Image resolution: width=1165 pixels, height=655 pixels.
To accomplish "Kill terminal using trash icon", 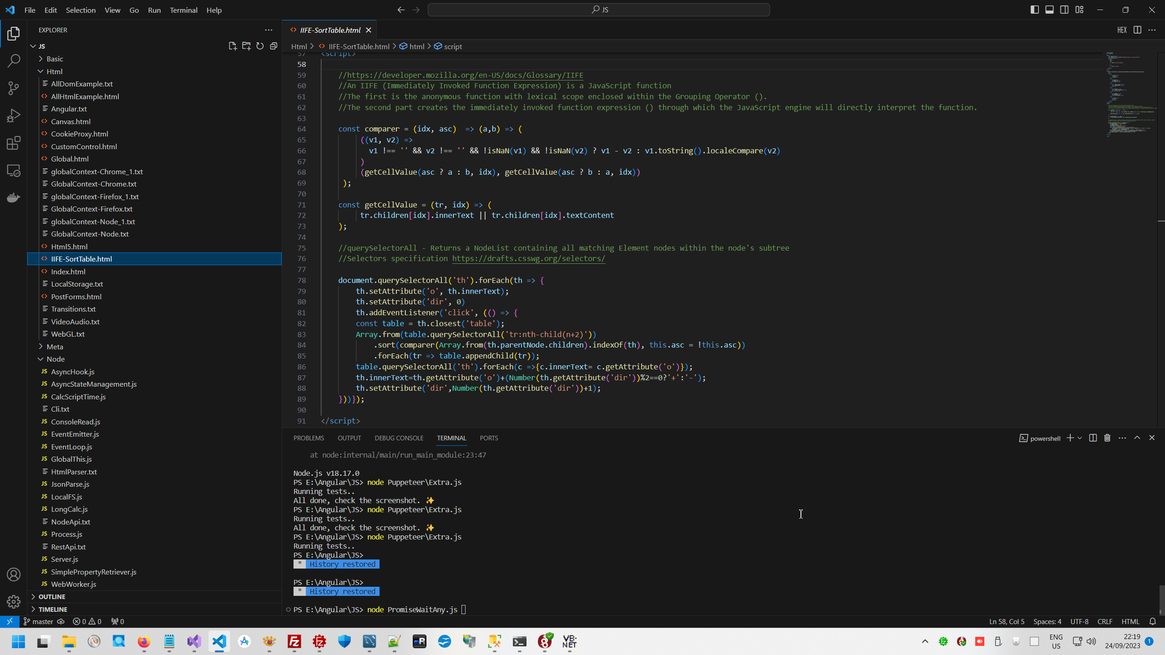I will 1107,438.
